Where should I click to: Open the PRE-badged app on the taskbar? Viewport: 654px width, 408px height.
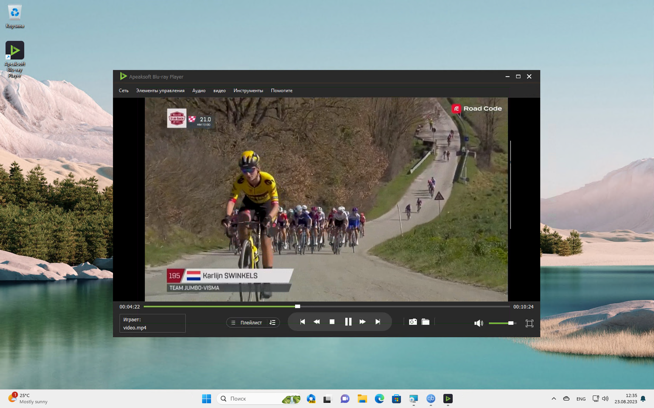(311, 398)
